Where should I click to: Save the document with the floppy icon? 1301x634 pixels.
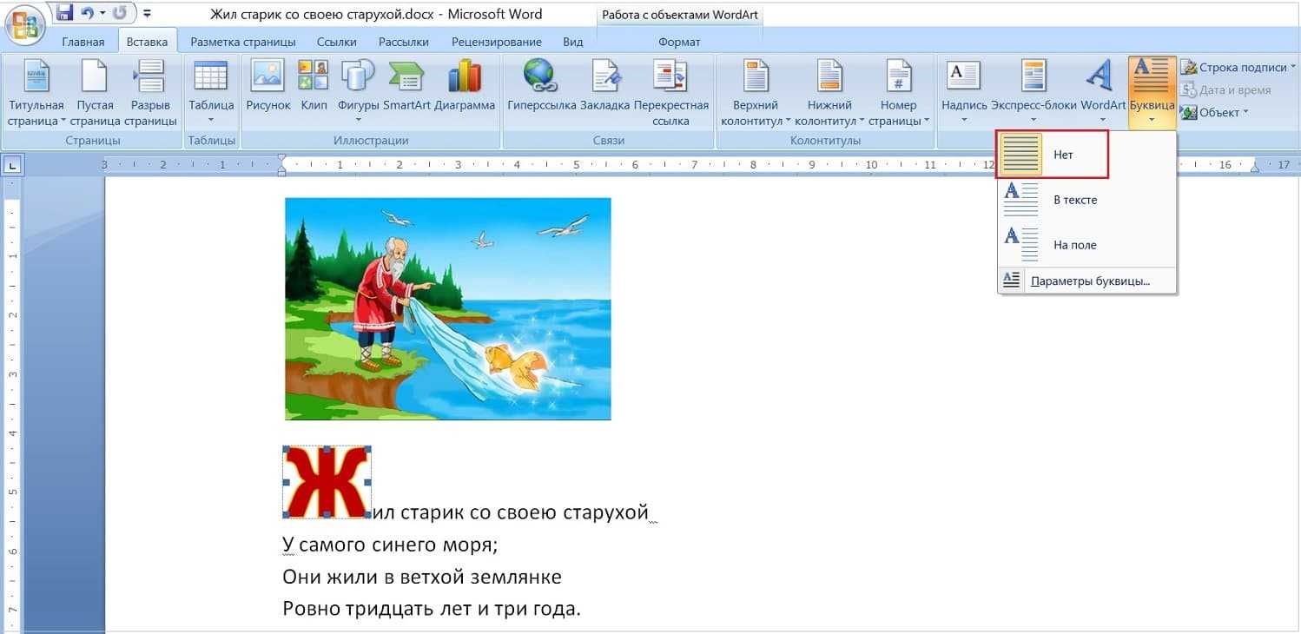click(64, 13)
